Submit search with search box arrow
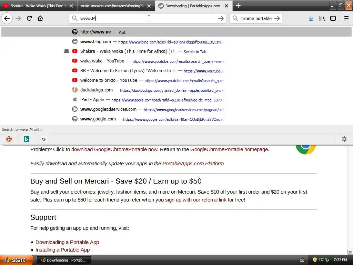 coord(277,18)
